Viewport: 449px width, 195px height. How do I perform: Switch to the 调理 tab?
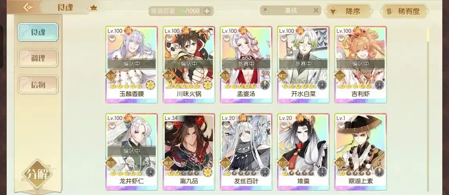(38, 58)
